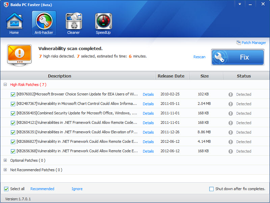Select the Recommended patches link

(43, 189)
